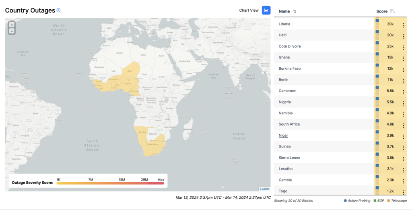The width and height of the screenshot is (412, 210).
Task: Click the outage severity score gradient bar
Action: (x=110, y=183)
